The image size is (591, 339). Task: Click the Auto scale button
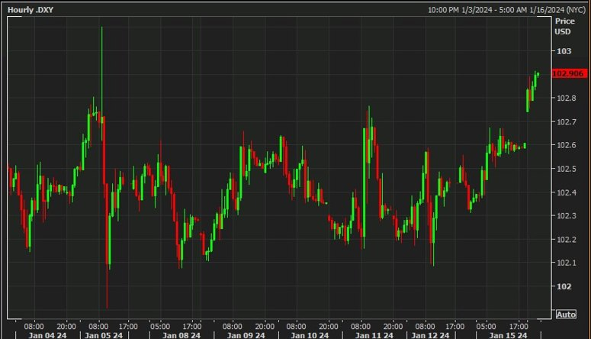coord(566,314)
